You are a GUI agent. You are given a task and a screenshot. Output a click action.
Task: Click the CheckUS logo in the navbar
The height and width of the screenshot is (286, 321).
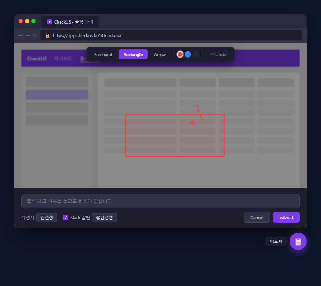(37, 59)
